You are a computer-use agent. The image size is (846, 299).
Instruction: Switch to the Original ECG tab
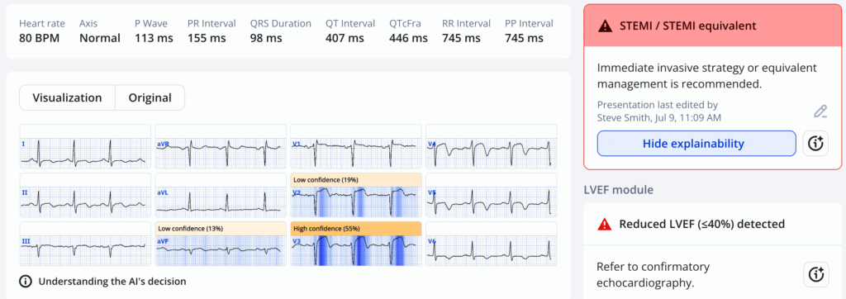pyautogui.click(x=150, y=97)
